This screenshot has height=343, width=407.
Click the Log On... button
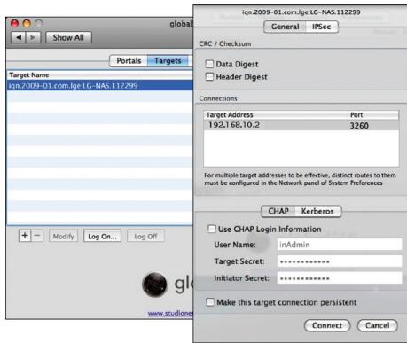102,237
